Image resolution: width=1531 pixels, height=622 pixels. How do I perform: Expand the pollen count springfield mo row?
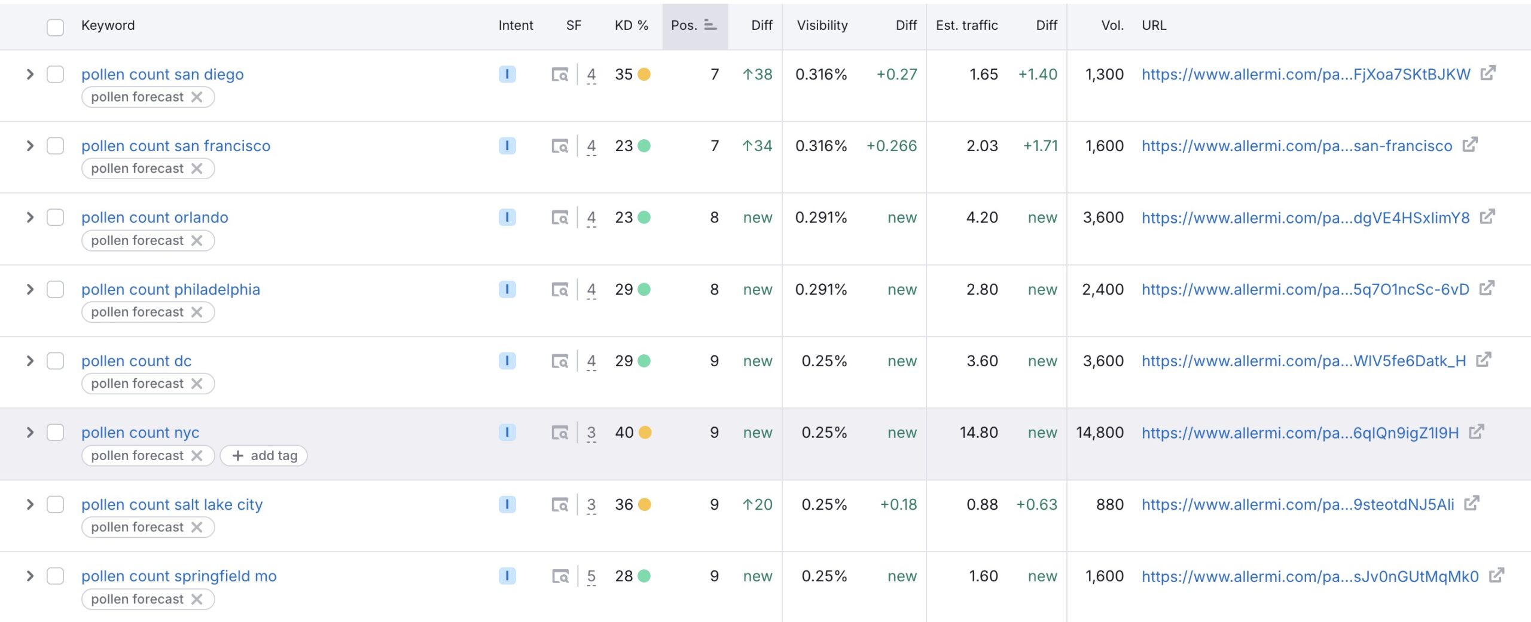30,576
